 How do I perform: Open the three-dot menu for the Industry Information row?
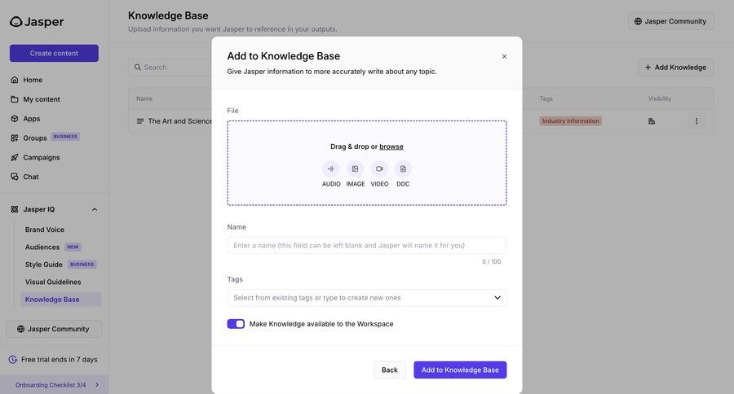click(x=696, y=121)
